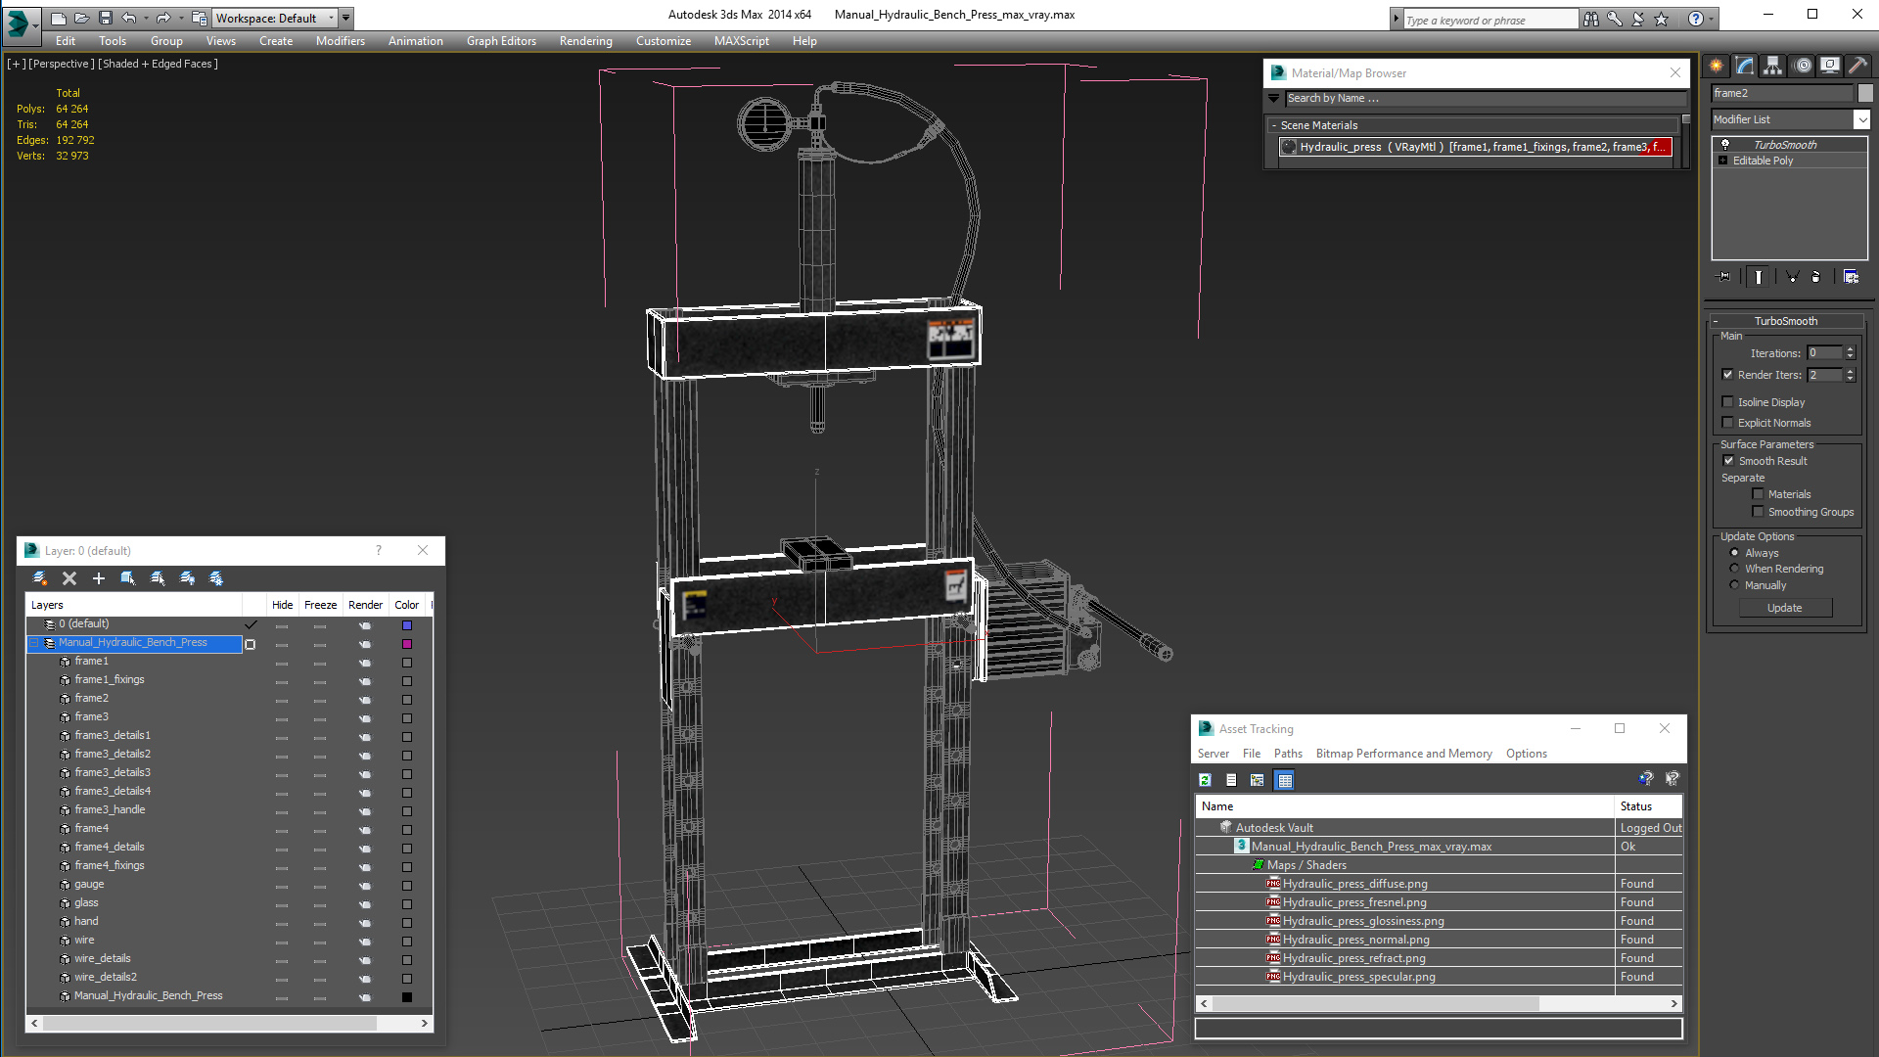1879x1057 pixels.
Task: Expand the Manual_Hydraulic_Bench_Press layer
Action: click(37, 641)
